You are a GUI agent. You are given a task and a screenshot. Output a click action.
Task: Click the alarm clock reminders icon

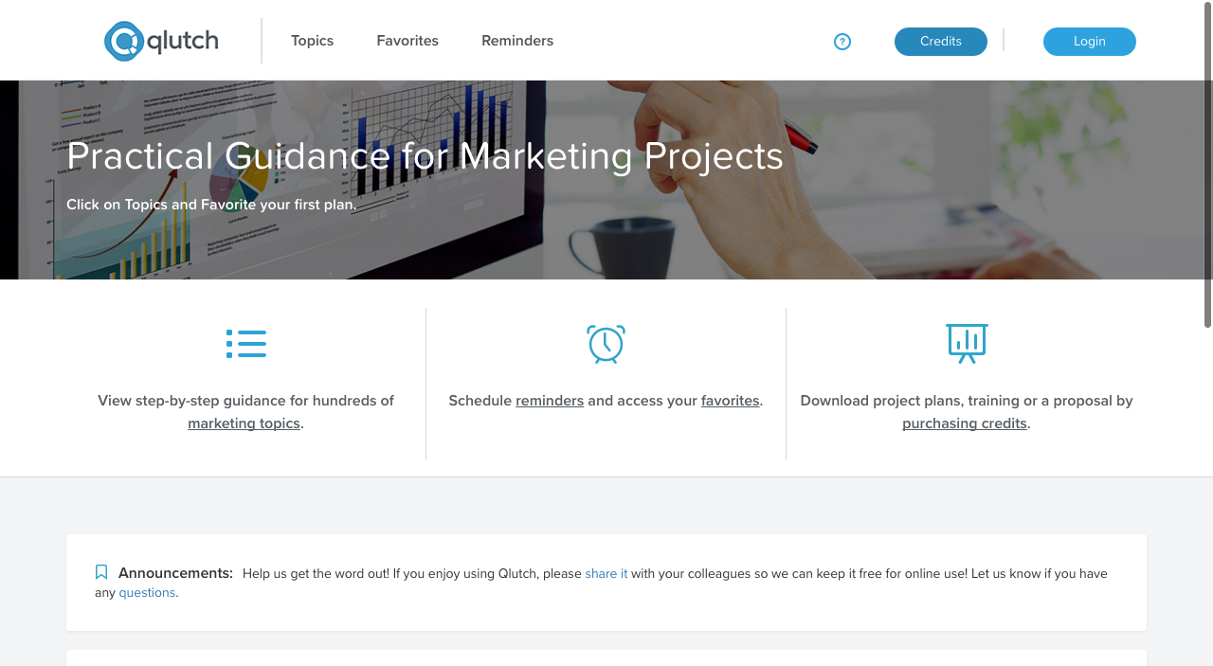[x=606, y=344]
